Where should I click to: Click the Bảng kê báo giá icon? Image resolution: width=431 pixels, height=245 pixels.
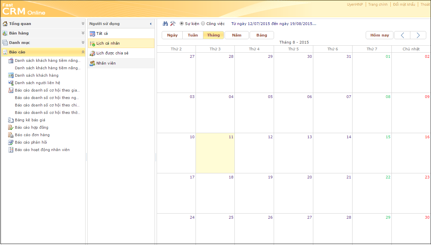click(x=11, y=120)
